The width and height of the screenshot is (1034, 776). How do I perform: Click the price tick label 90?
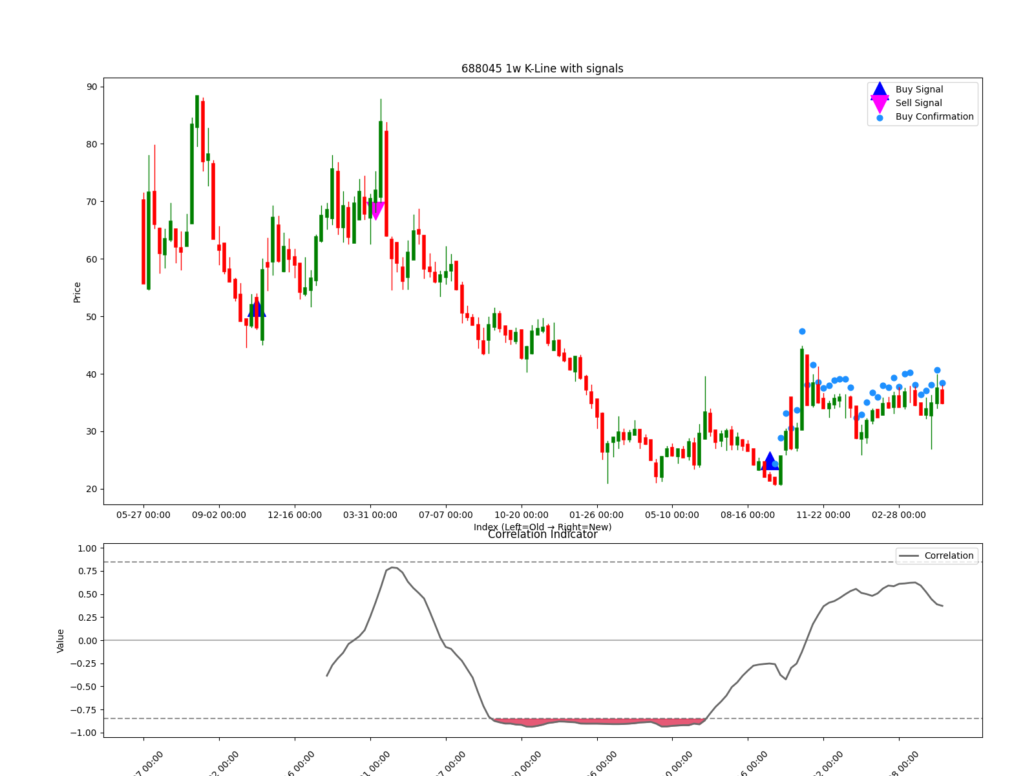(92, 87)
